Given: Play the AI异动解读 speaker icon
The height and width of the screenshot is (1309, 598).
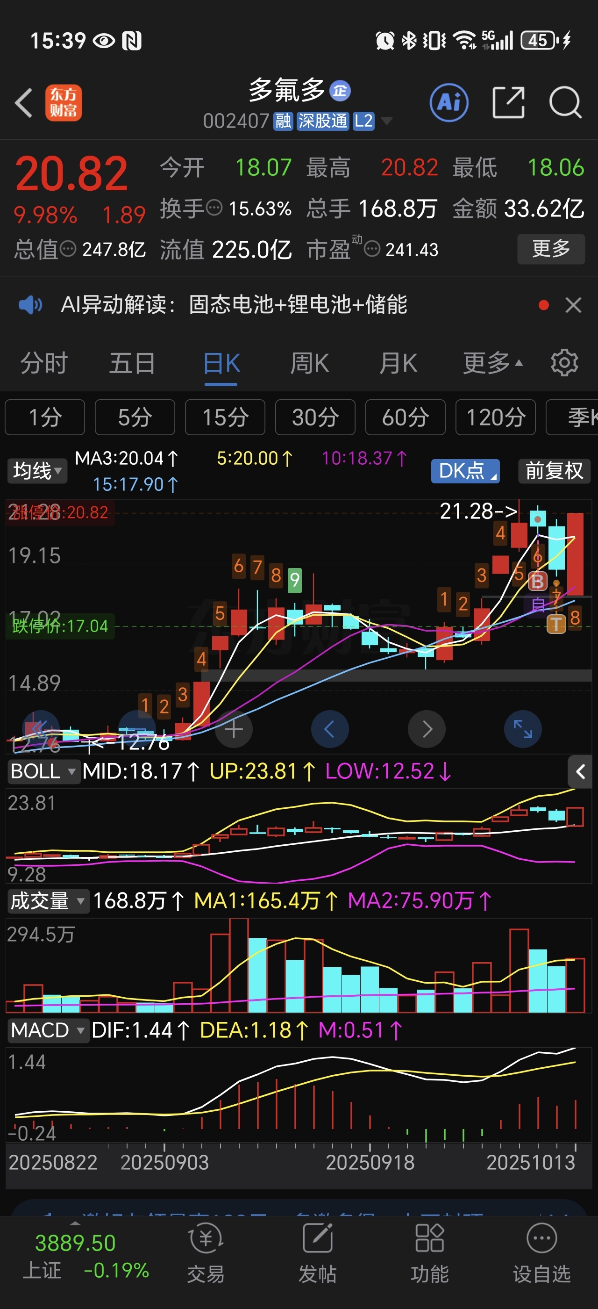Looking at the screenshot, I should click(x=30, y=305).
